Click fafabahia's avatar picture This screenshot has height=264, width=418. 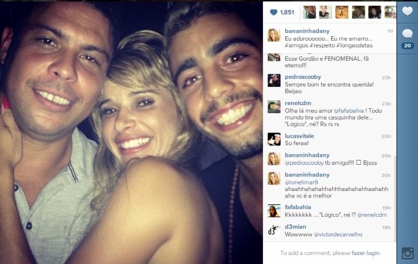point(274,211)
